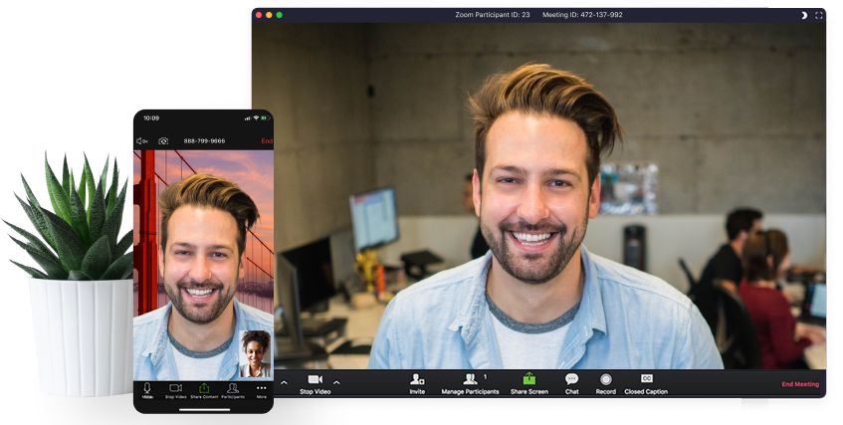Enable Closed Caption
Image resolution: width=843 pixels, height=425 pixels.
tap(647, 382)
